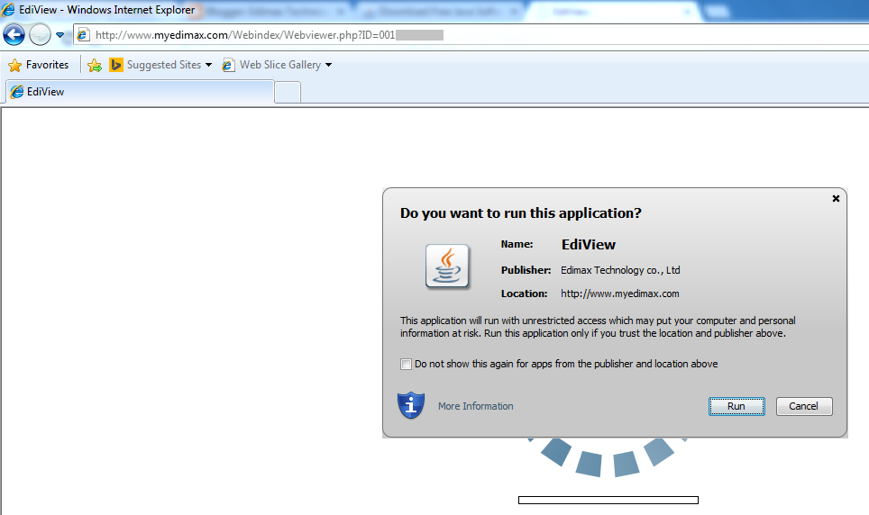
Task: Go back with the browser Back arrow
Action: coord(14,35)
